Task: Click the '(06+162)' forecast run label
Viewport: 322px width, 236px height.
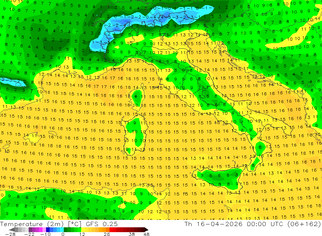Action: pyautogui.click(x=304, y=224)
